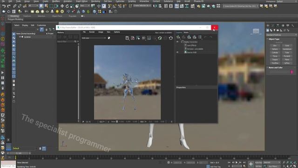The width and height of the screenshot is (298, 168).
Task: Save image icon in V-Ray Frame Buffer
Action: [x=127, y=38]
